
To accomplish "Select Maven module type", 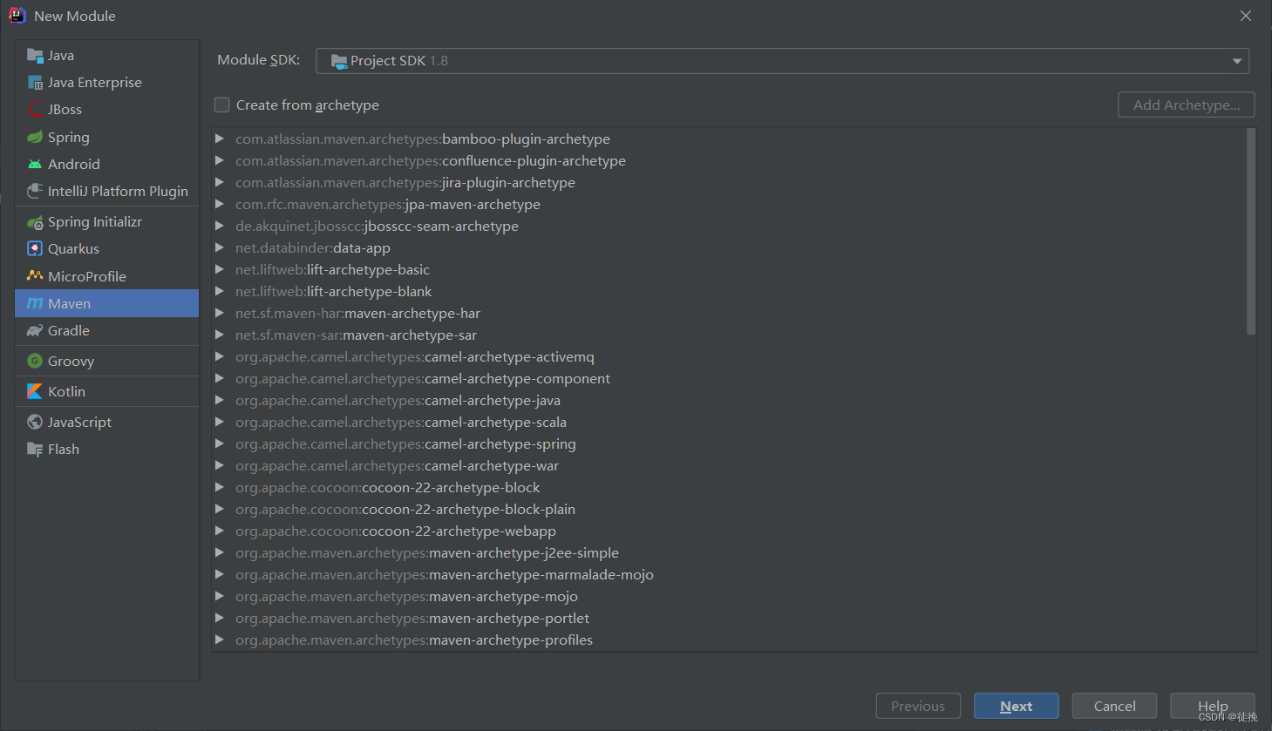I will pyautogui.click(x=107, y=304).
